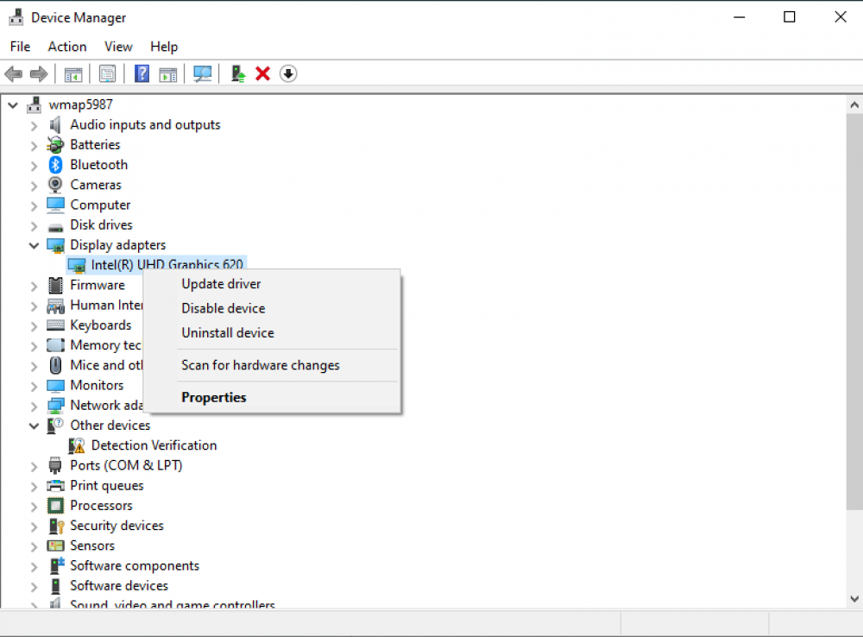This screenshot has height=637, width=863.
Task: Click the Forward arrow toolbar icon
Action: coord(39,73)
